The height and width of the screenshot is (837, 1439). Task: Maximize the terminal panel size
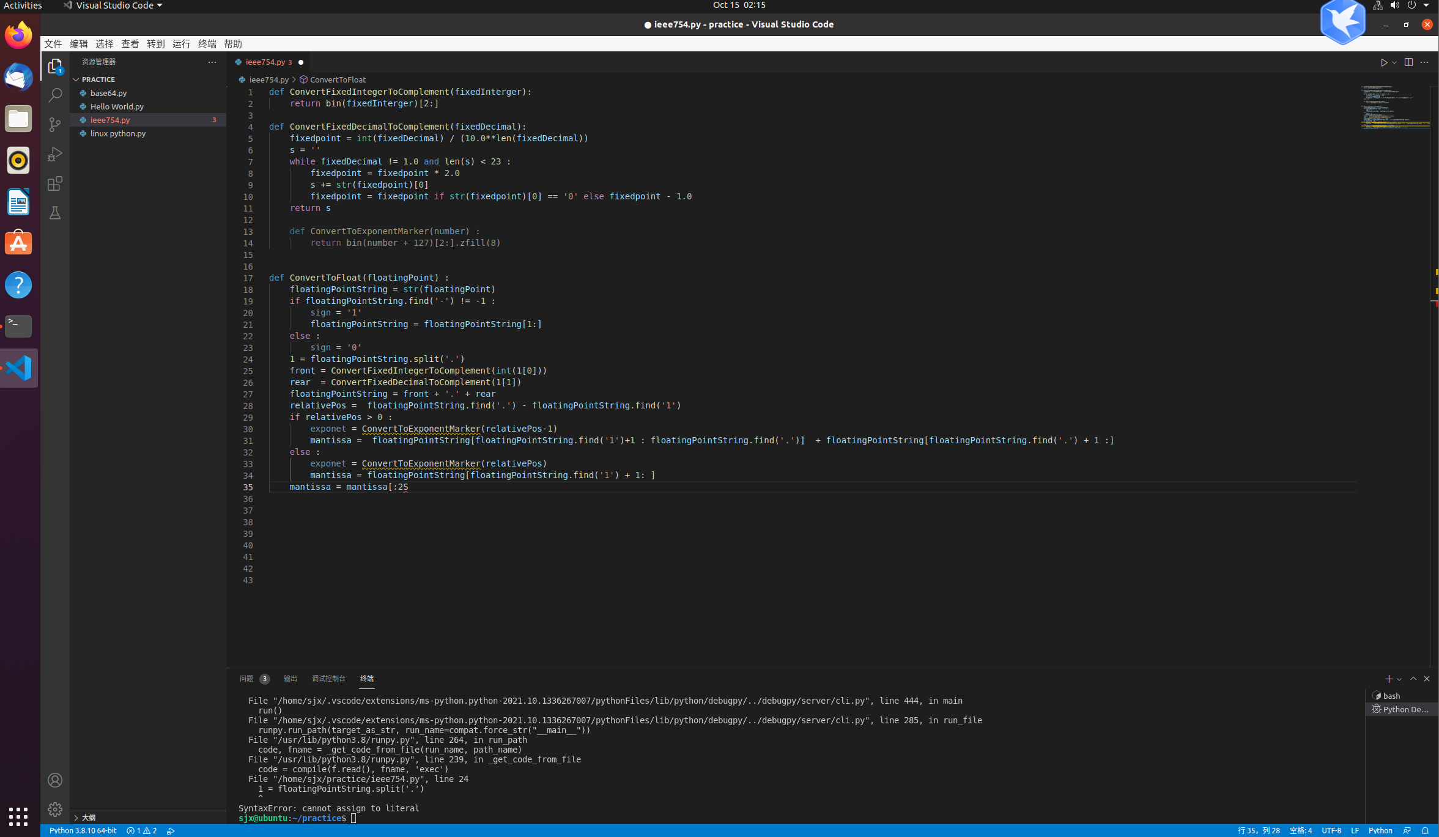coord(1413,679)
